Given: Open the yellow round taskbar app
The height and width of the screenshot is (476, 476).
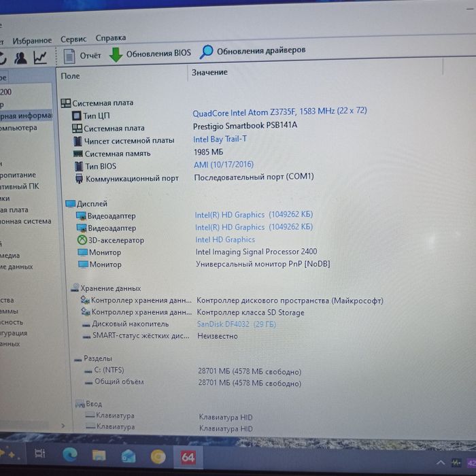Looking at the screenshot, I should pyautogui.click(x=158, y=456).
